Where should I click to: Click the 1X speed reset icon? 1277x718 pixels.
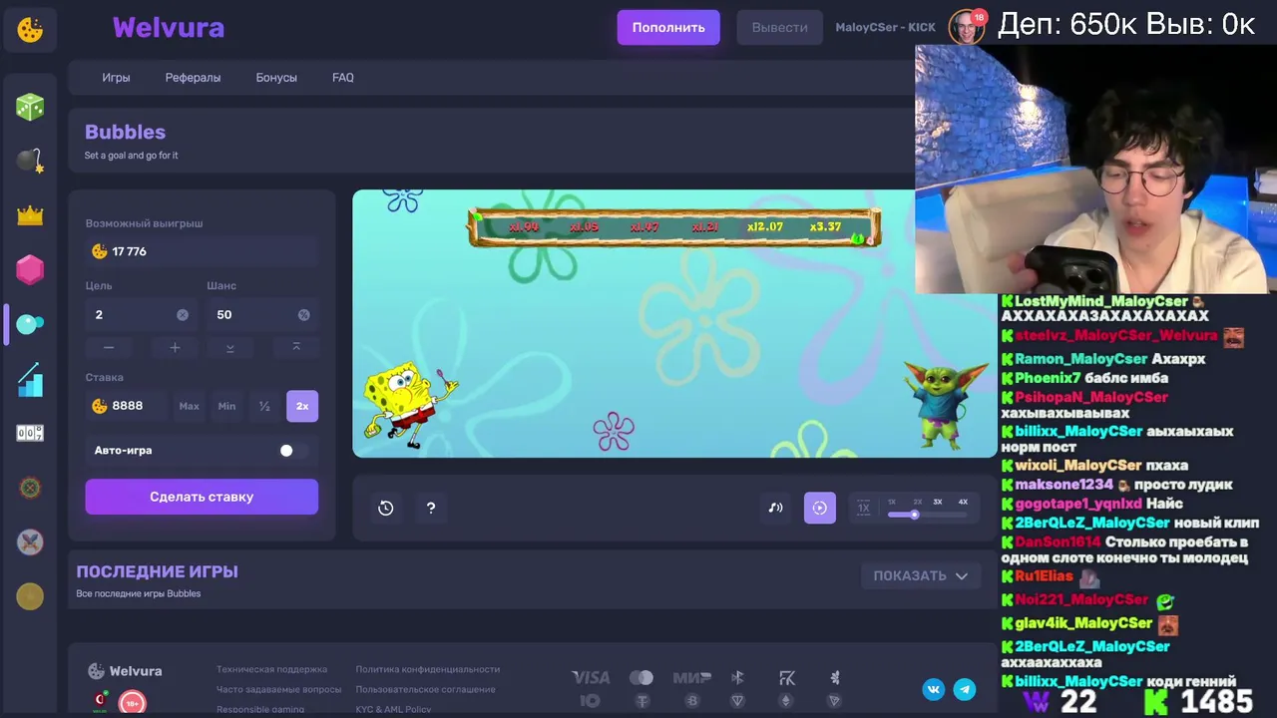(864, 508)
